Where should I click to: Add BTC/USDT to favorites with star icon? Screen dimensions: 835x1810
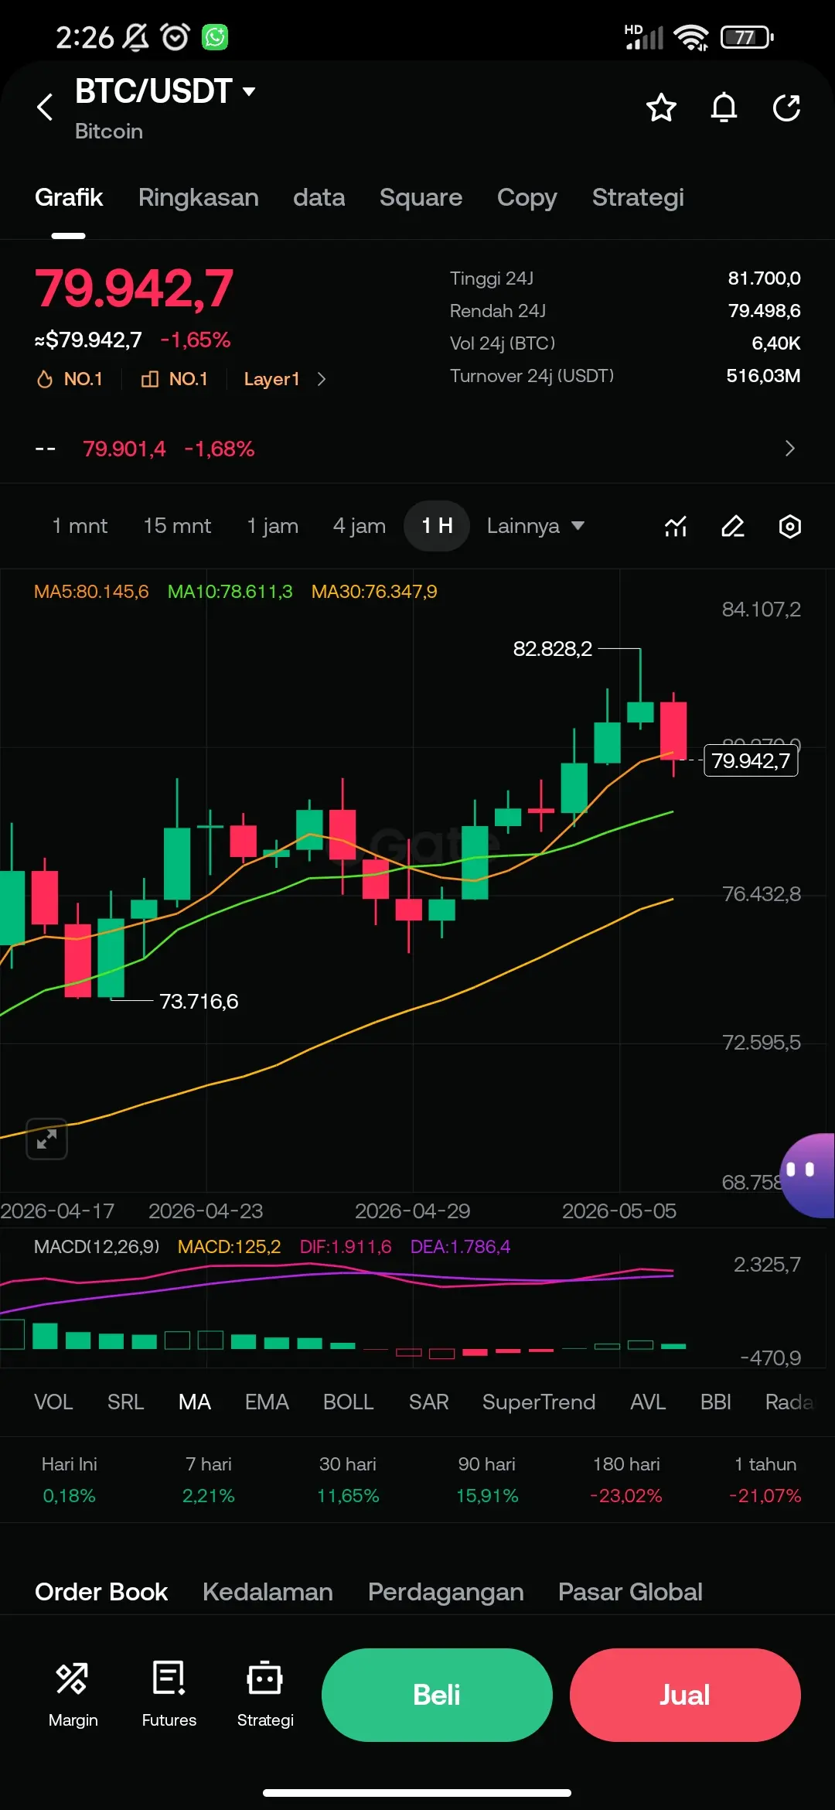tap(661, 108)
